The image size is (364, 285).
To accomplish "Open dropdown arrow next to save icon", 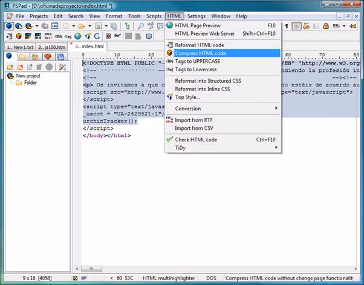I will tap(106, 26).
